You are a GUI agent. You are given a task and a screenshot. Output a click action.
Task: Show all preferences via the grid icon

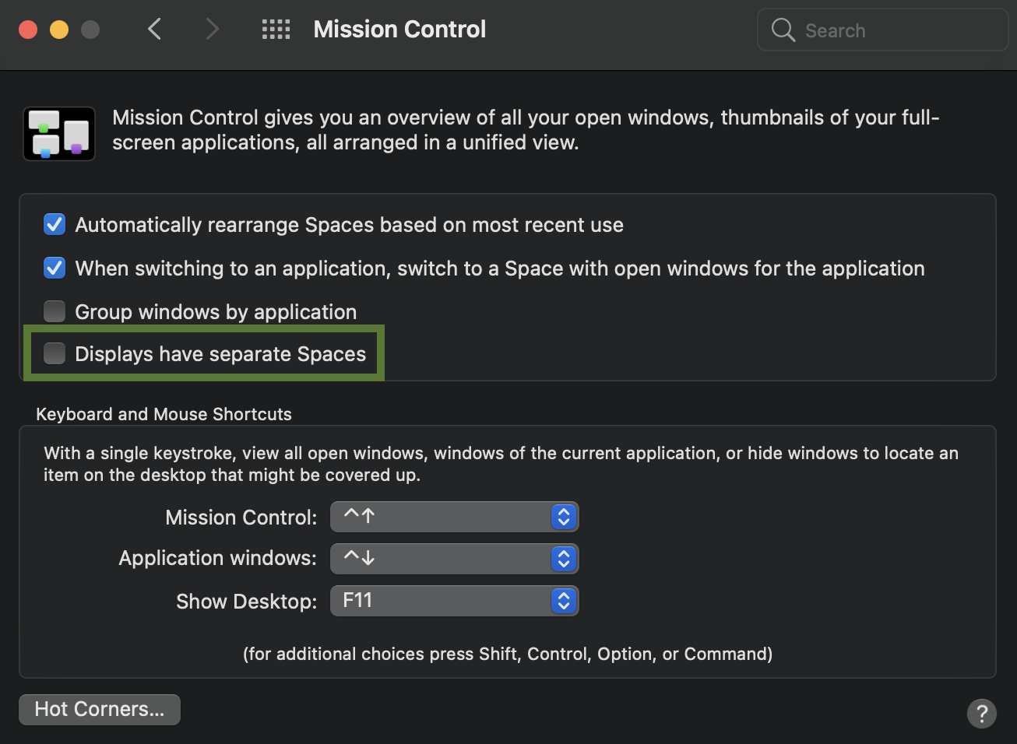click(x=276, y=30)
